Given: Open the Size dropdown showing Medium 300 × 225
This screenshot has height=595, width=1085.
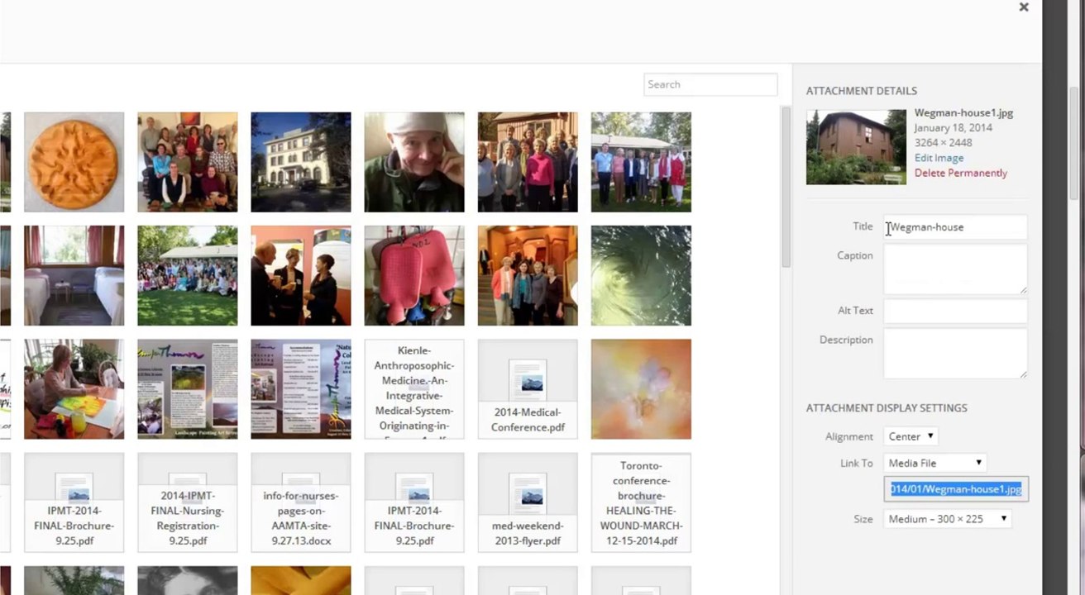Looking at the screenshot, I should (x=948, y=519).
